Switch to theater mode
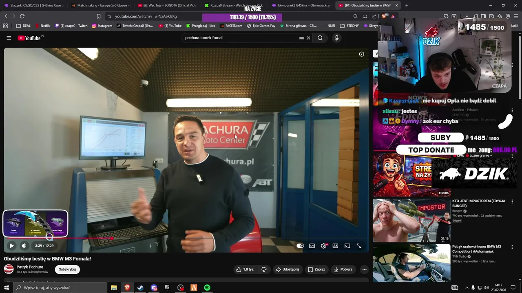Viewport: 522px width, 293px height. pyautogui.click(x=335, y=246)
